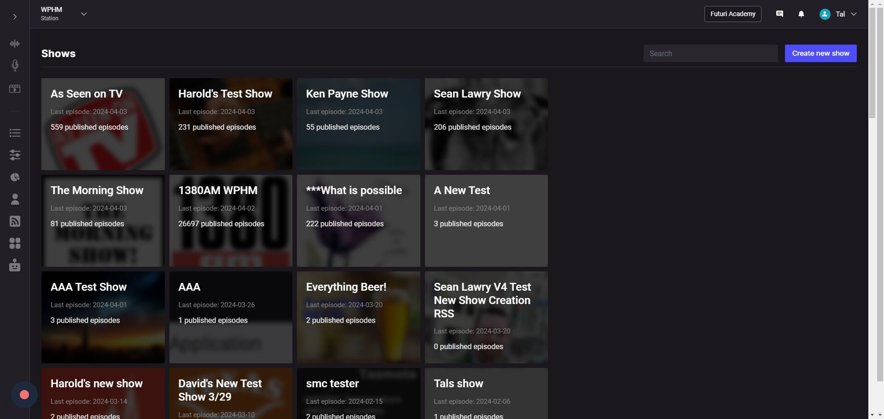Open the Ken Payne Show card
This screenshot has height=419, width=884.
(358, 124)
